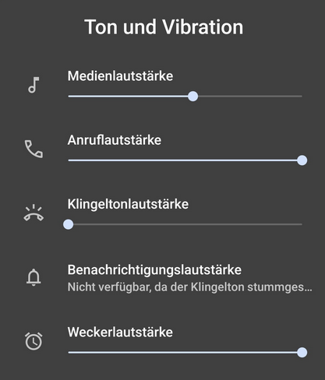Click the Medienlautstärke slider thumb
This screenshot has width=325, height=380.
pos(193,97)
